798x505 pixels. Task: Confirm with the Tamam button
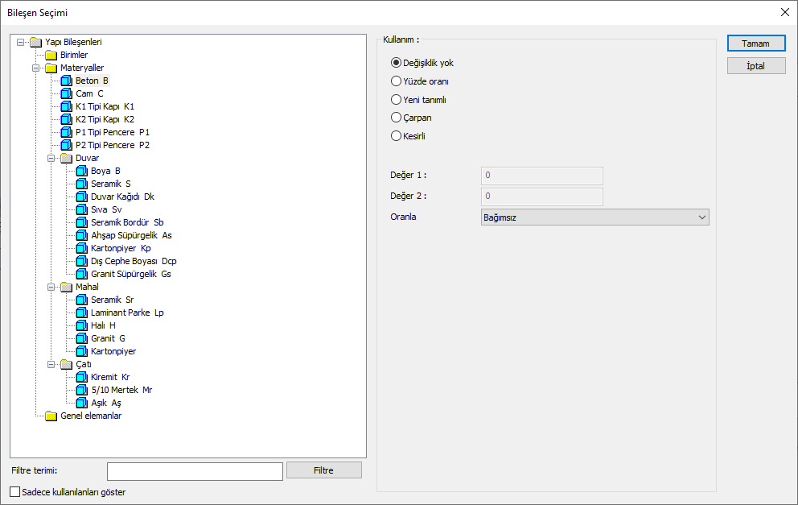[756, 43]
